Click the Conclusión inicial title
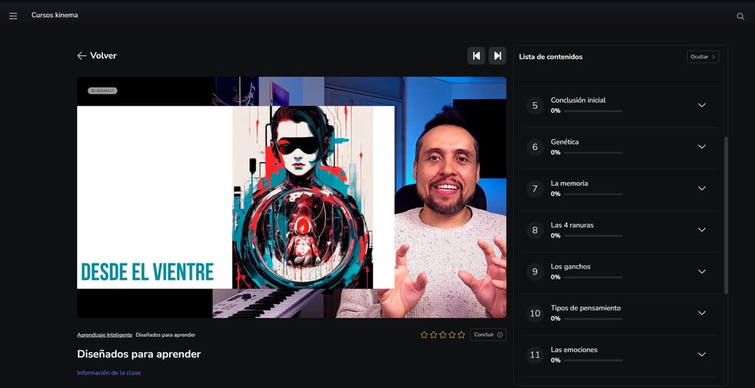Image resolution: width=755 pixels, height=388 pixels. (578, 100)
